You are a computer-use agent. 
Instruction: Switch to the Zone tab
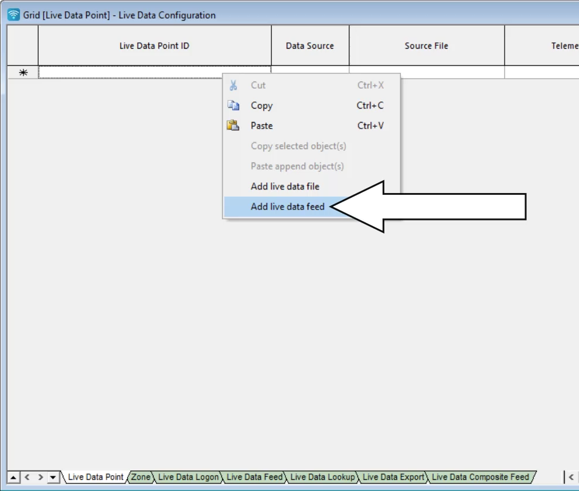[x=141, y=477]
